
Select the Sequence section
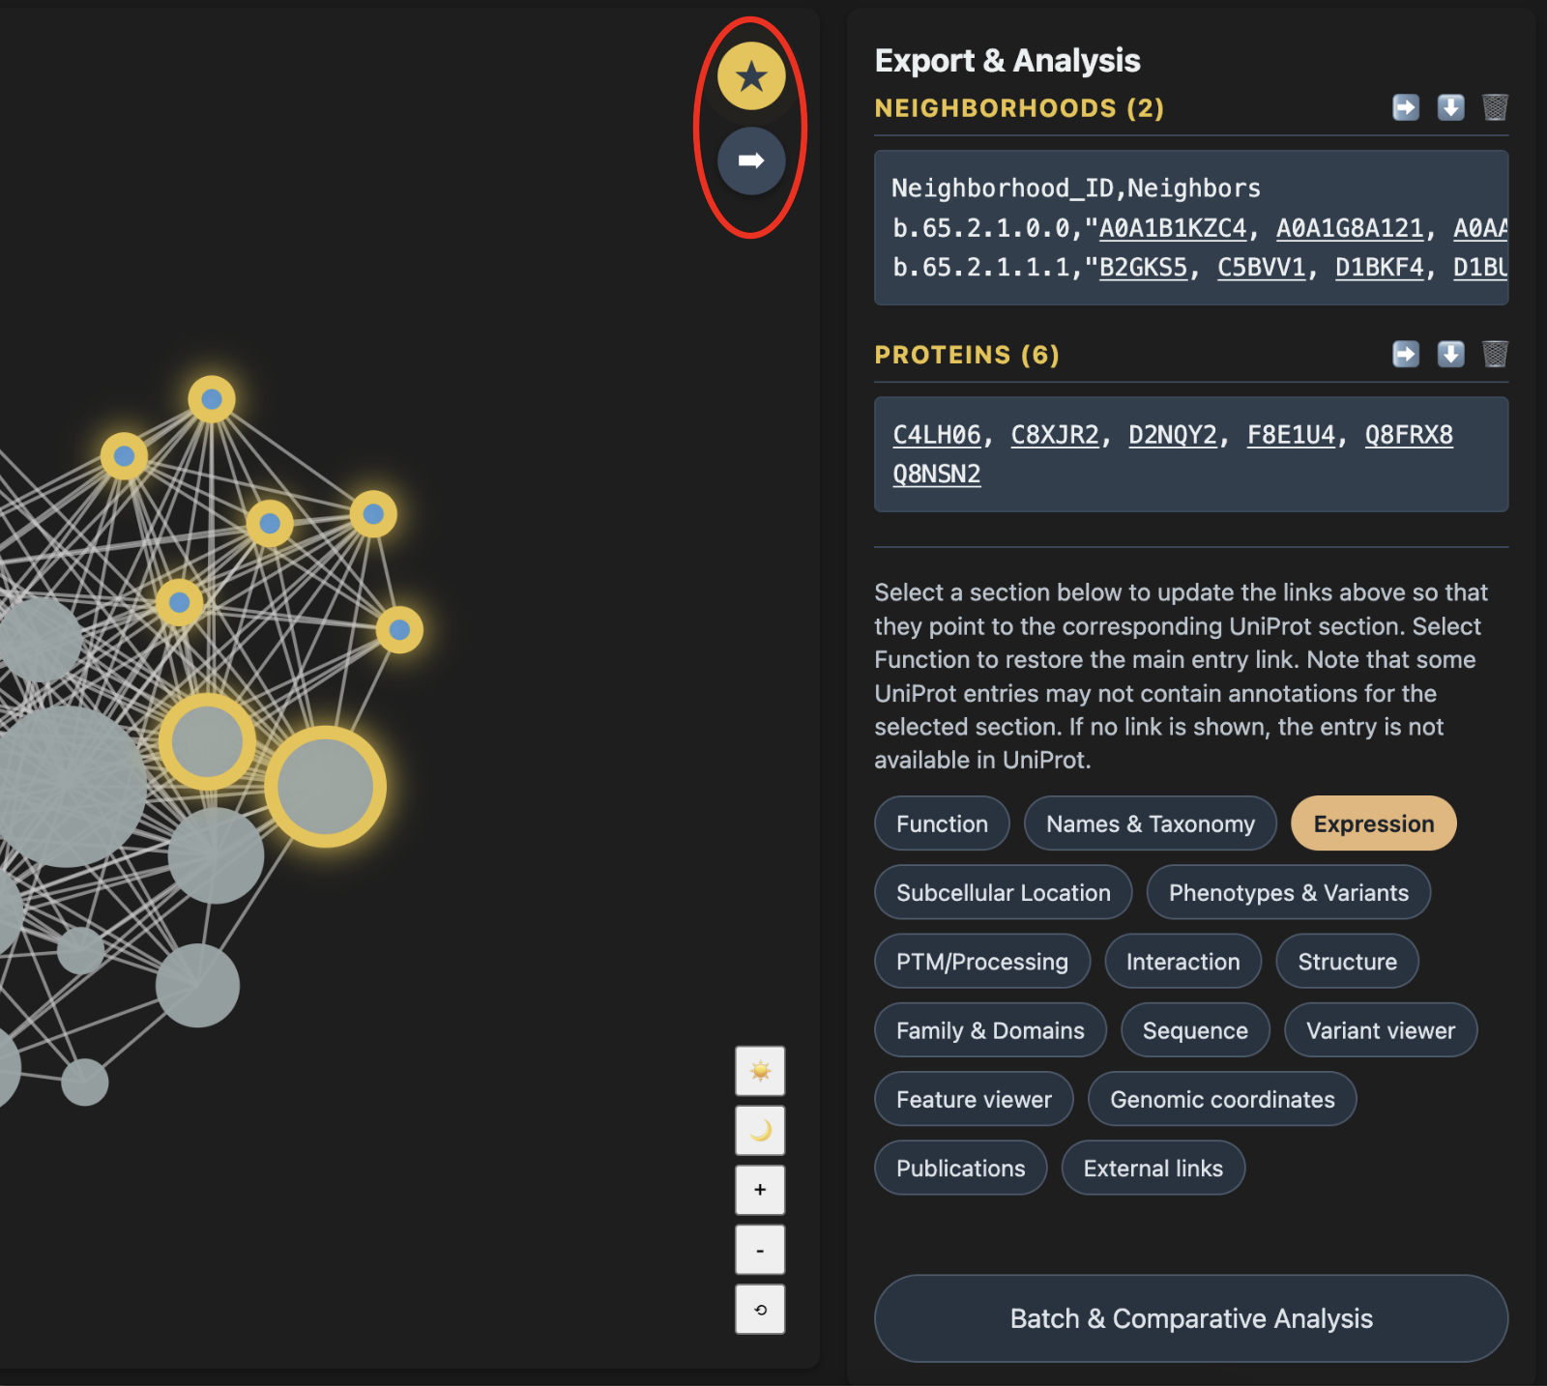(1195, 1030)
